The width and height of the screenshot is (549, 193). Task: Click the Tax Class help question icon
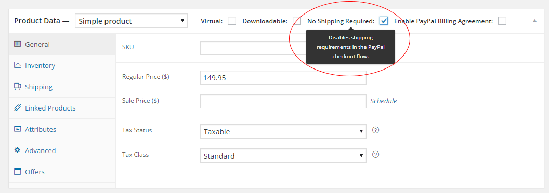coord(376,154)
